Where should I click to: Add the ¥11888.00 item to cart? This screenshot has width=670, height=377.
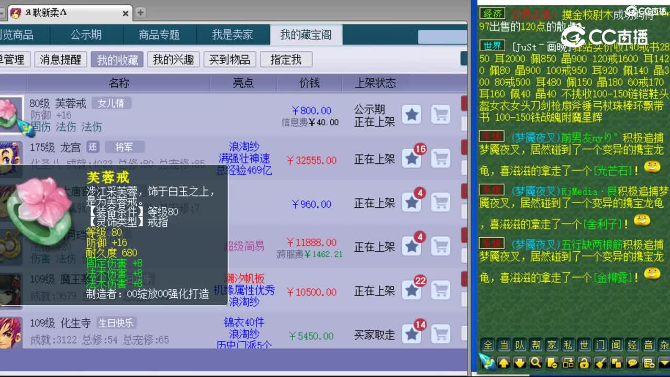tap(441, 246)
